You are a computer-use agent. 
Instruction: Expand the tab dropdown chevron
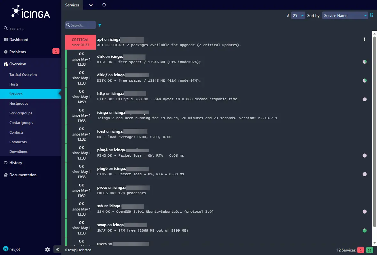point(91,5)
